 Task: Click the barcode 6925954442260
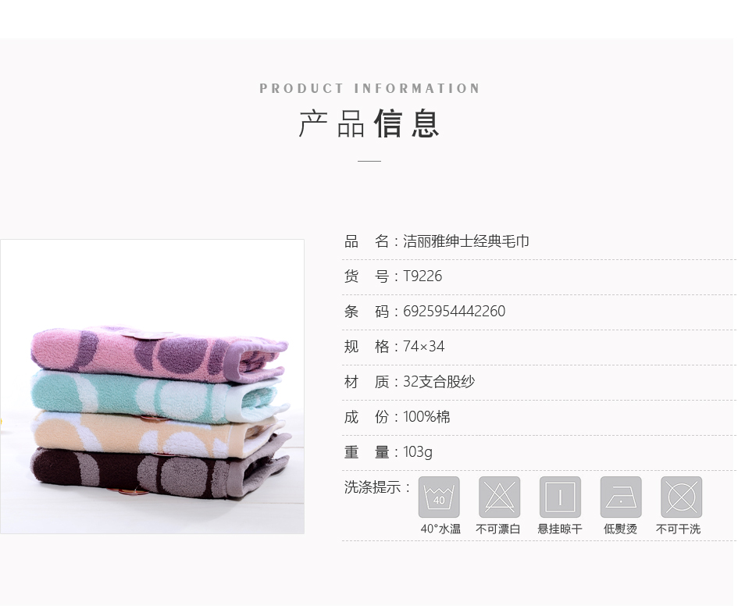pyautogui.click(x=455, y=311)
